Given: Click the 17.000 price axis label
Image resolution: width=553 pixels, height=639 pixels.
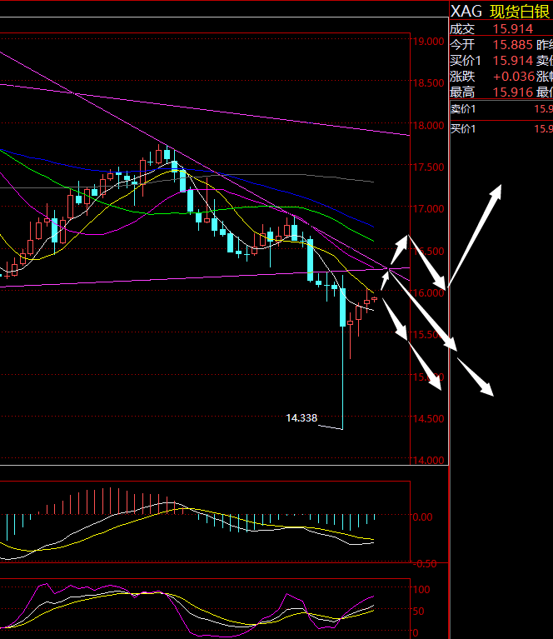Looking at the screenshot, I should point(428,209).
